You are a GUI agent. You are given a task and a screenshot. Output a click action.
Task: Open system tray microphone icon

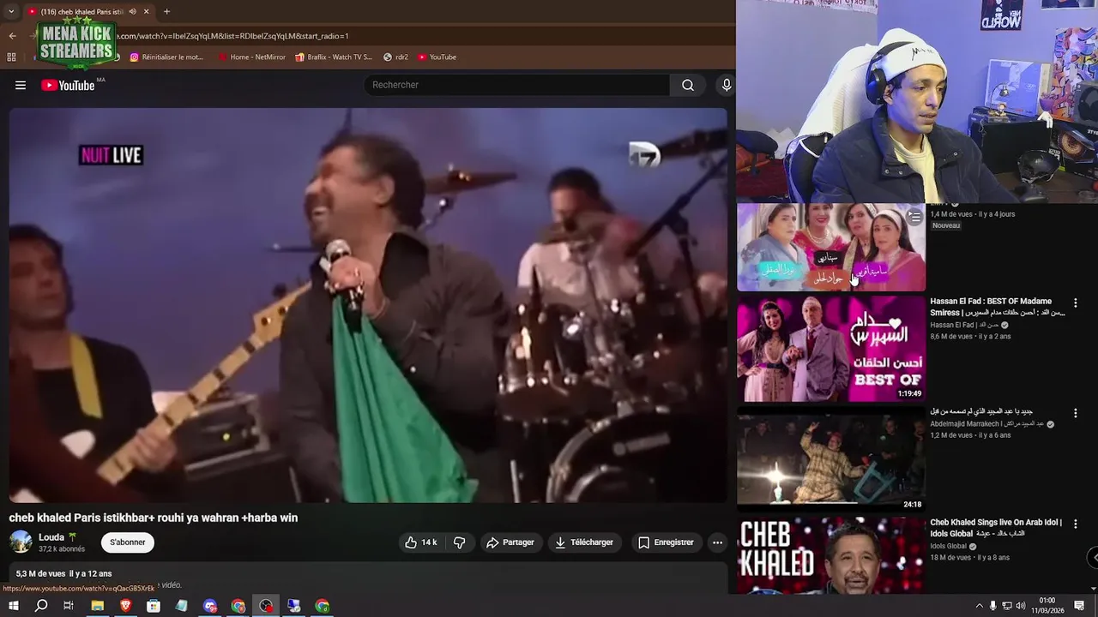(x=993, y=606)
